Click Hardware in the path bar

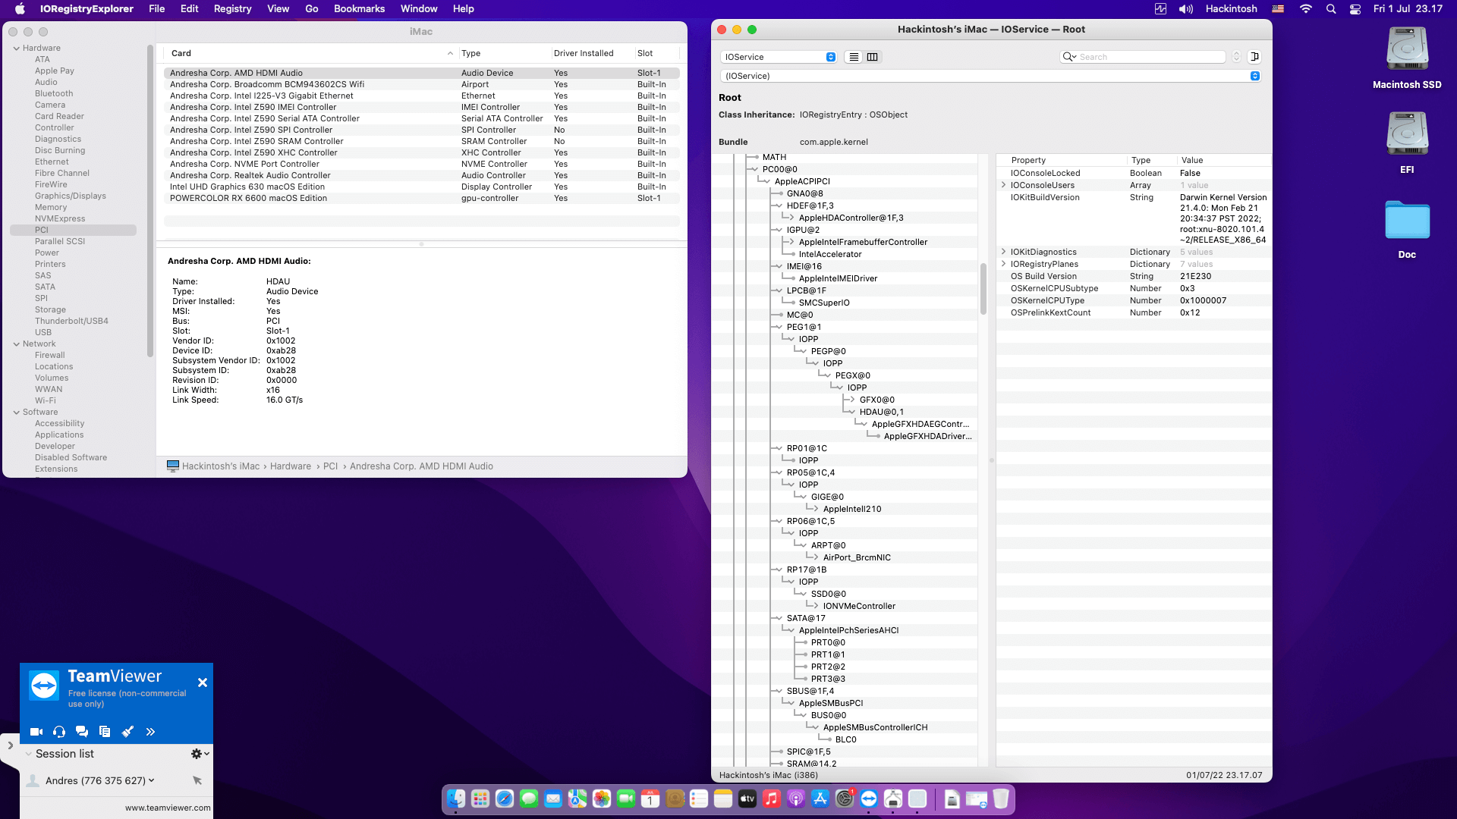pyautogui.click(x=291, y=466)
